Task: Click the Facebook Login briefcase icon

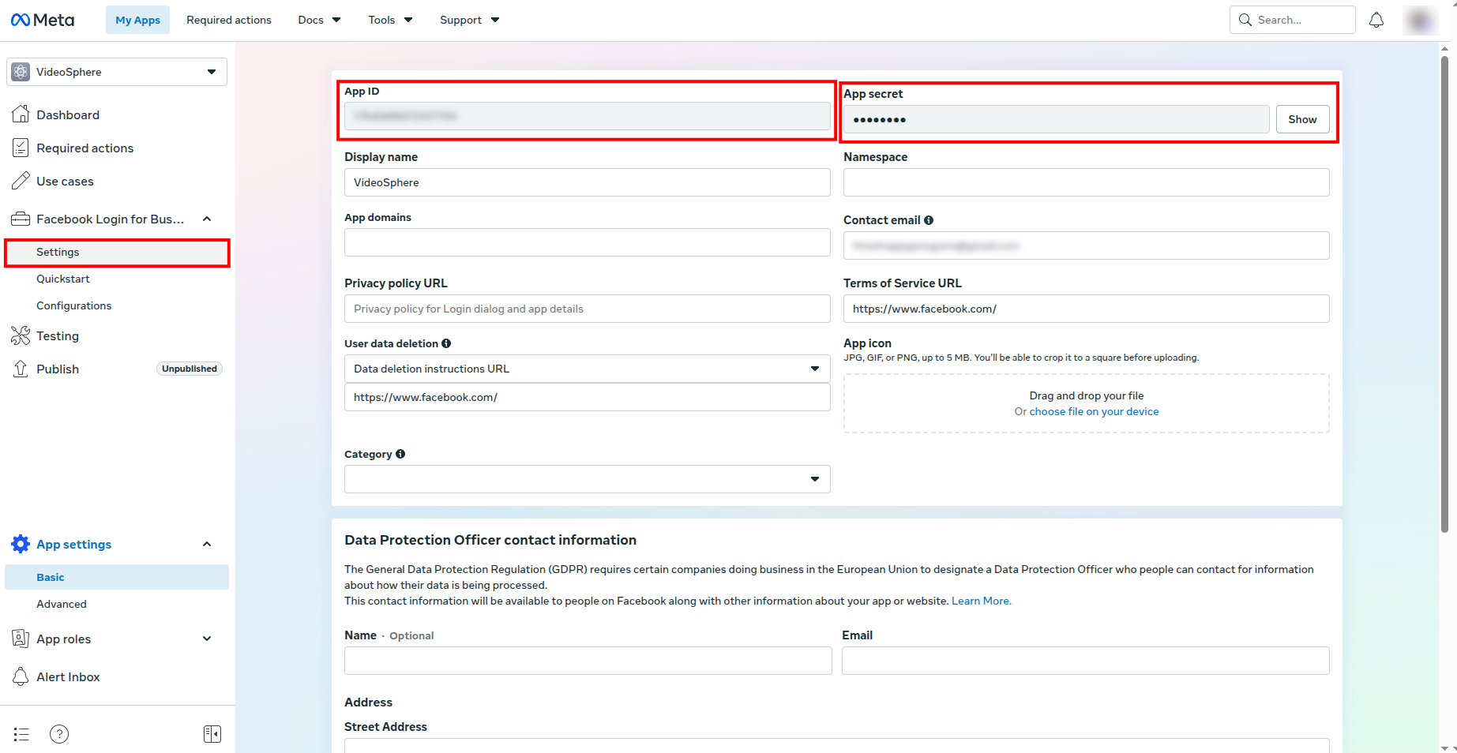Action: click(x=21, y=219)
